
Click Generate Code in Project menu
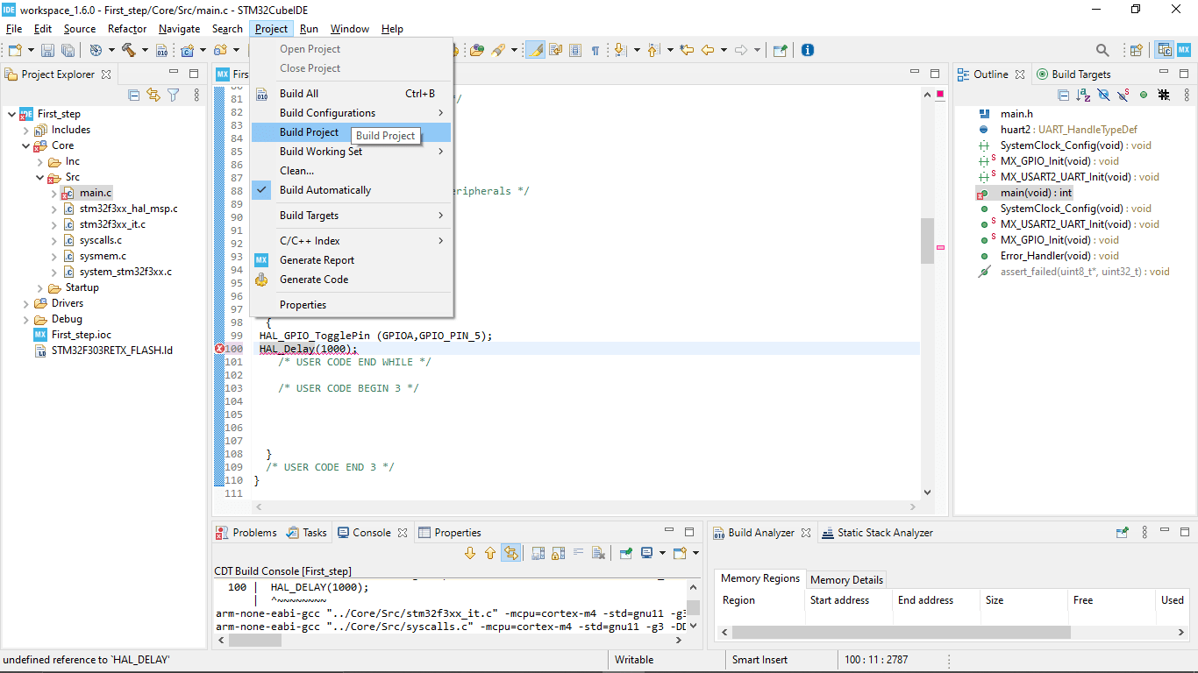(351, 280)
